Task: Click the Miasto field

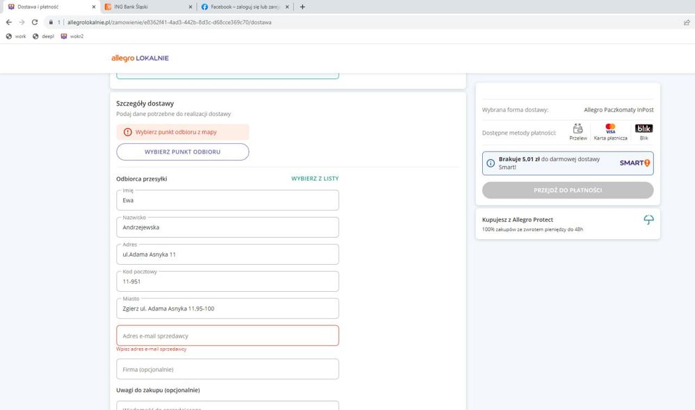Action: pyautogui.click(x=227, y=309)
